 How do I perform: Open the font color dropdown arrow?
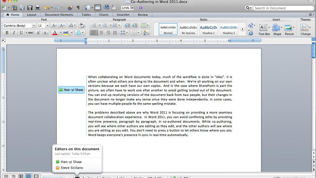click(61, 33)
